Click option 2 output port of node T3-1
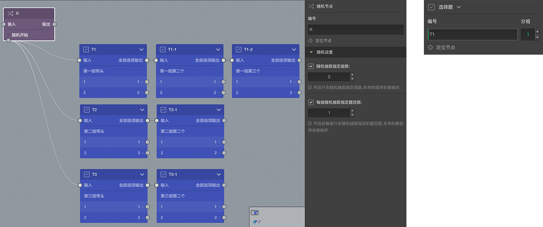Image resolution: width=543 pixels, height=227 pixels. pyautogui.click(x=224, y=217)
